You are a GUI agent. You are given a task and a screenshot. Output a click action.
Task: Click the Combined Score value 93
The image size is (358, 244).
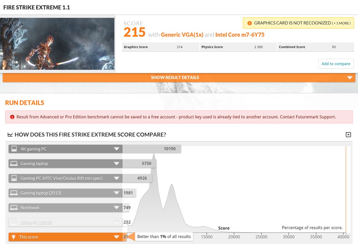[334, 47]
